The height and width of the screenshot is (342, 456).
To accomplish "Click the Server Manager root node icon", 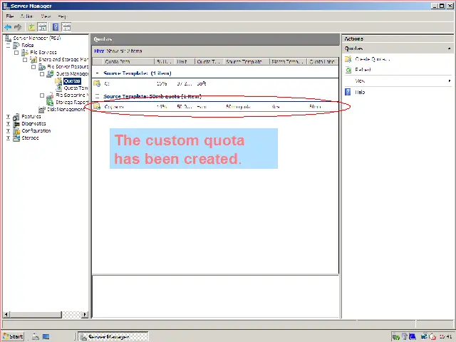I will tap(9, 38).
